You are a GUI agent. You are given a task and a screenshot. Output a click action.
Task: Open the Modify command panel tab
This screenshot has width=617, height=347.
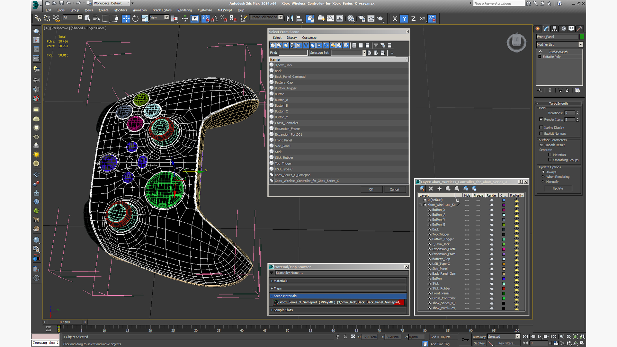[546, 29]
